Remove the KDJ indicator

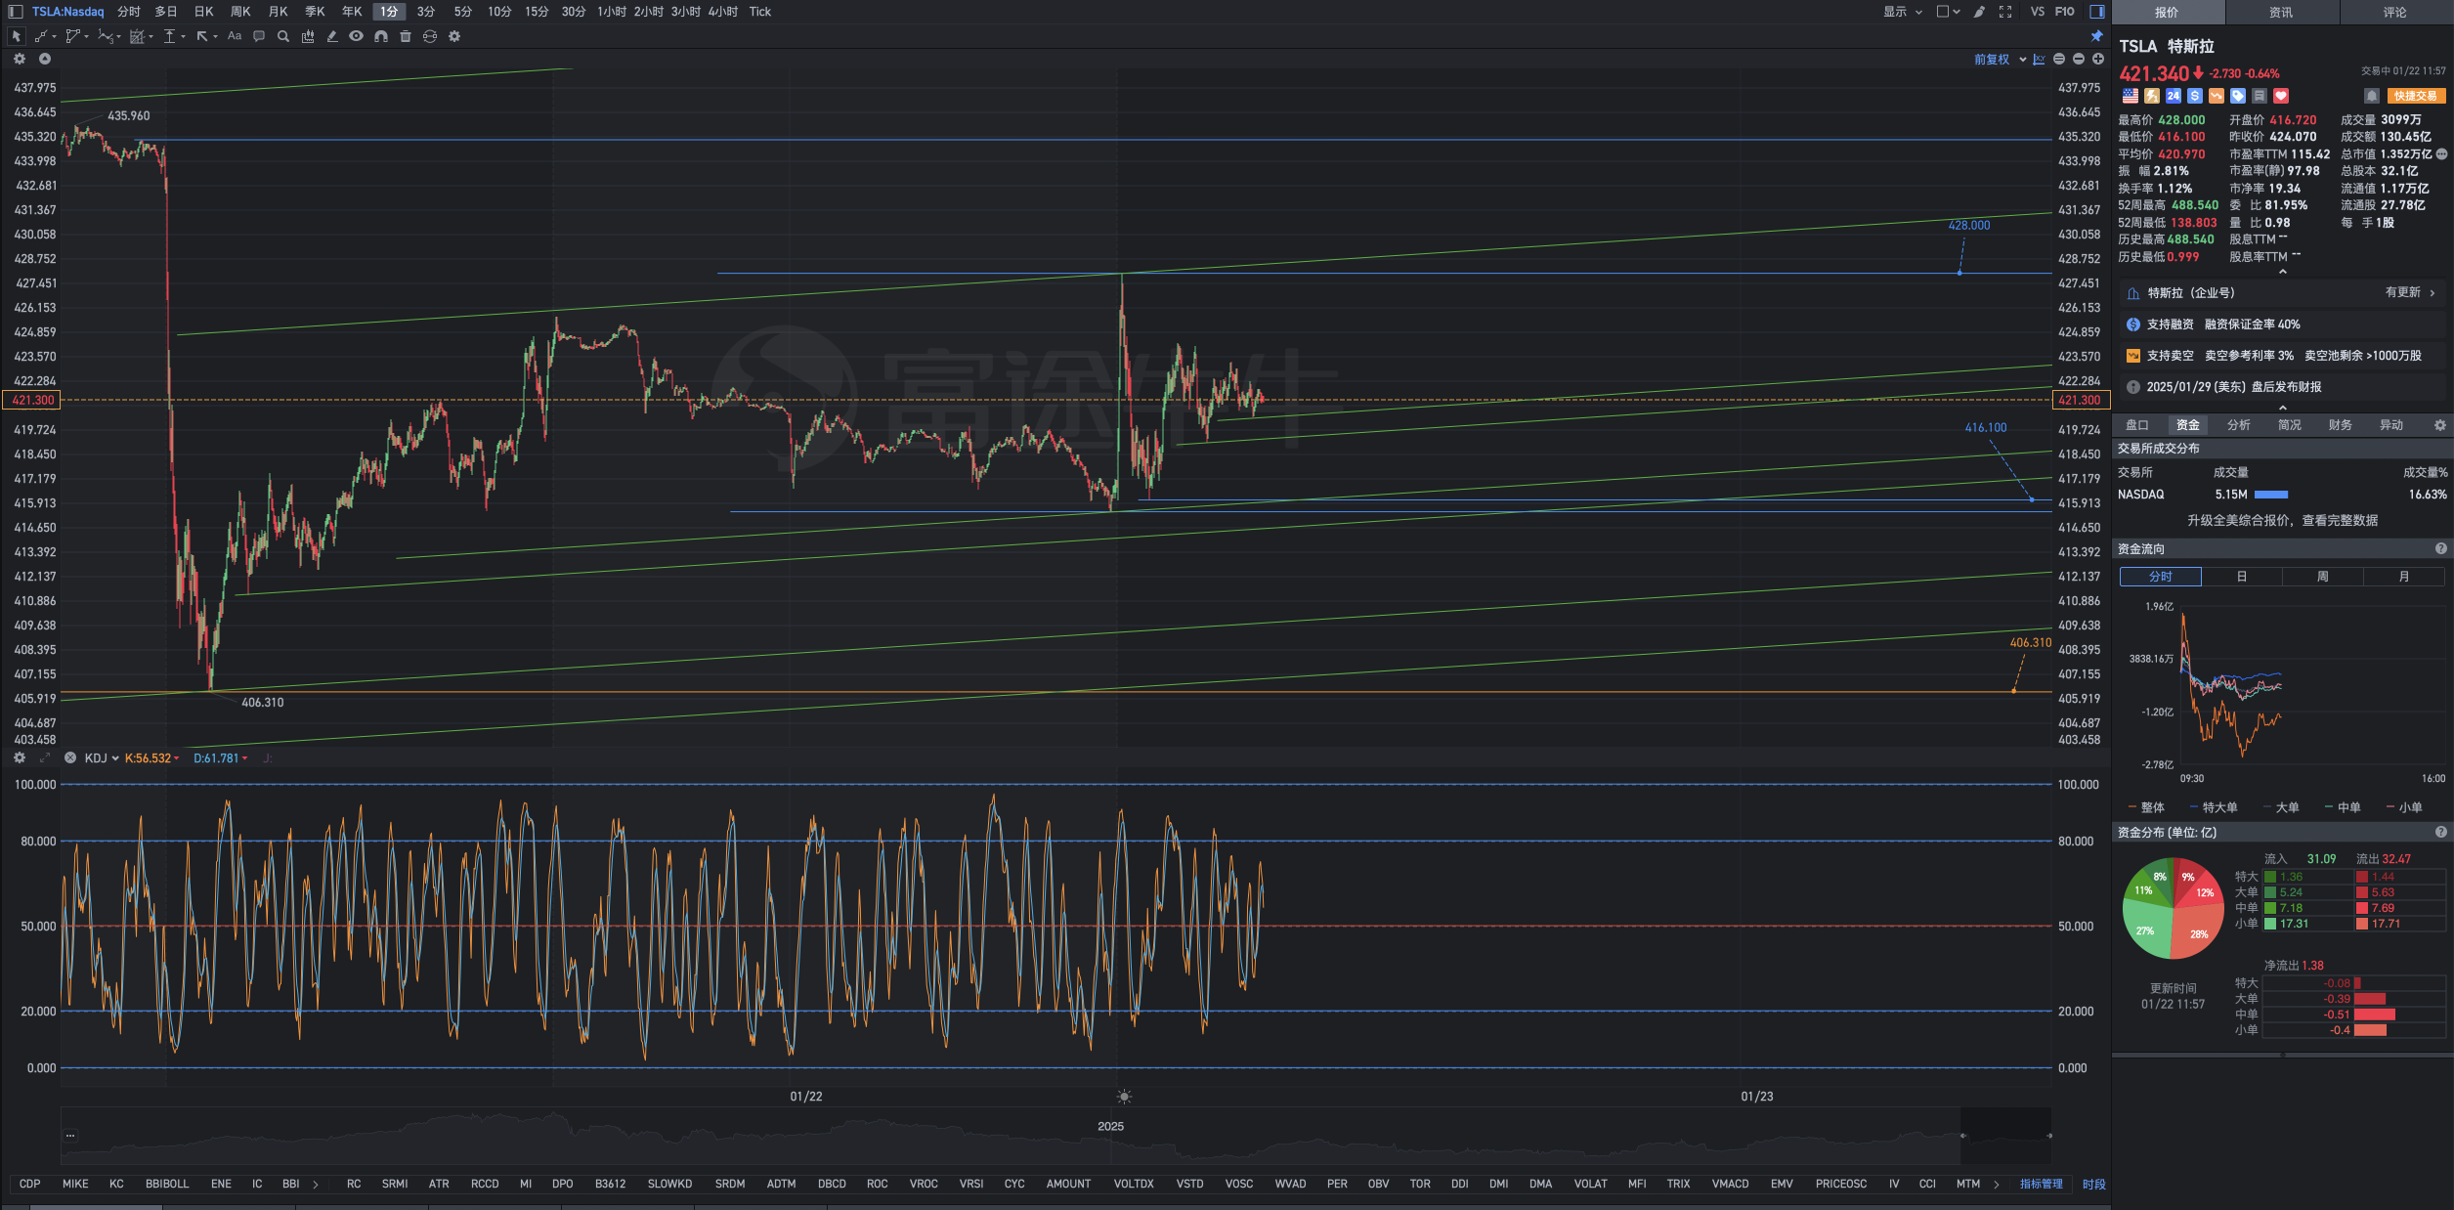tap(70, 757)
